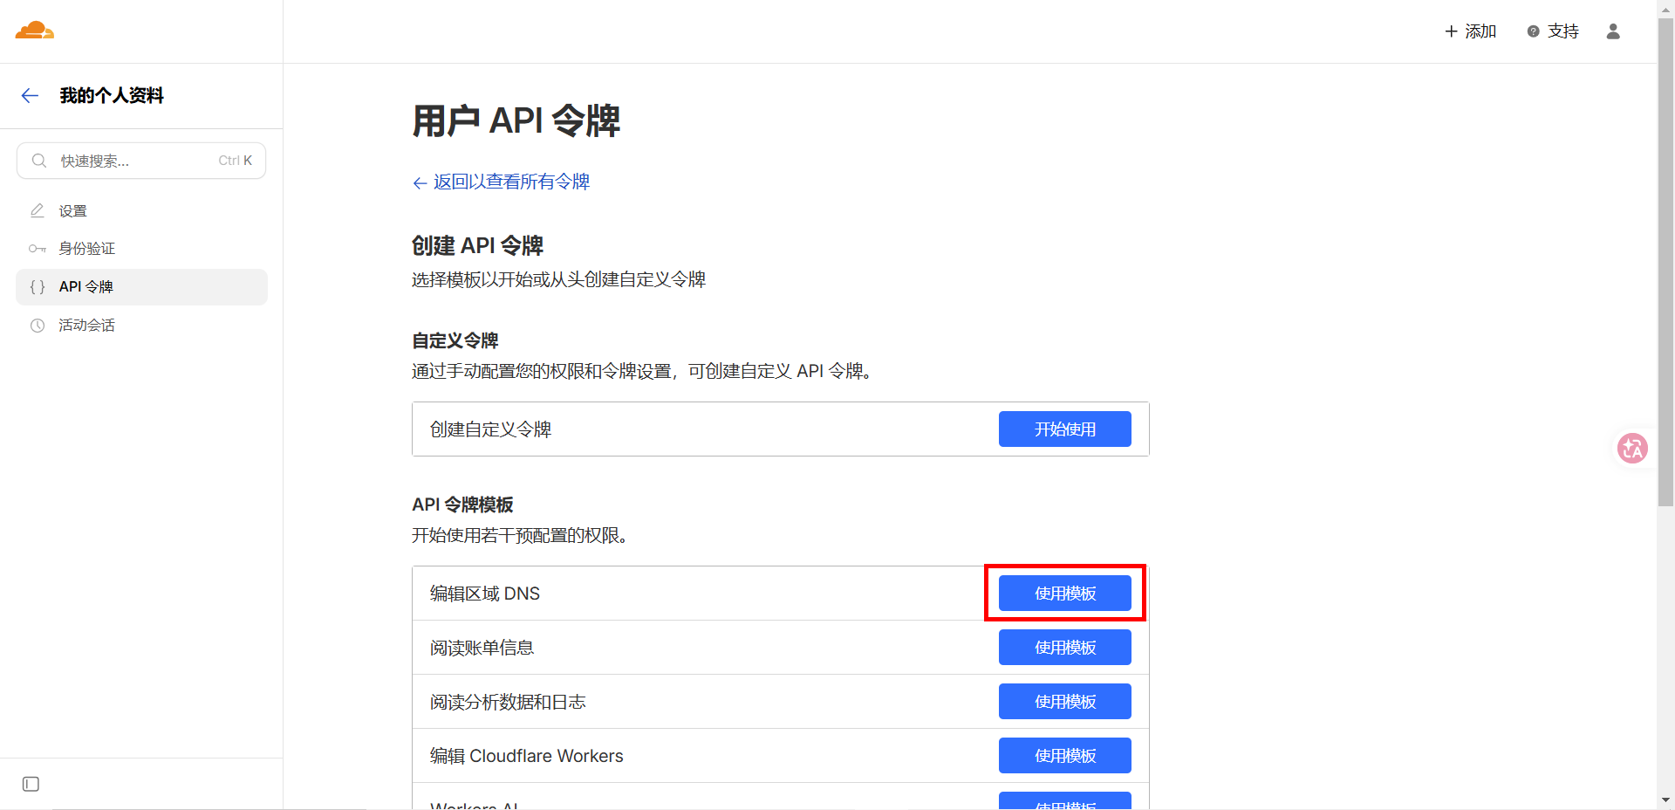Use template for 编辑区域 DNS
The width and height of the screenshot is (1675, 810).
1065,594
